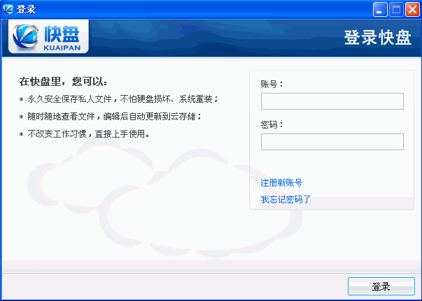
Task: Click the heading 在快盘里，您可以
Action: click(63, 81)
